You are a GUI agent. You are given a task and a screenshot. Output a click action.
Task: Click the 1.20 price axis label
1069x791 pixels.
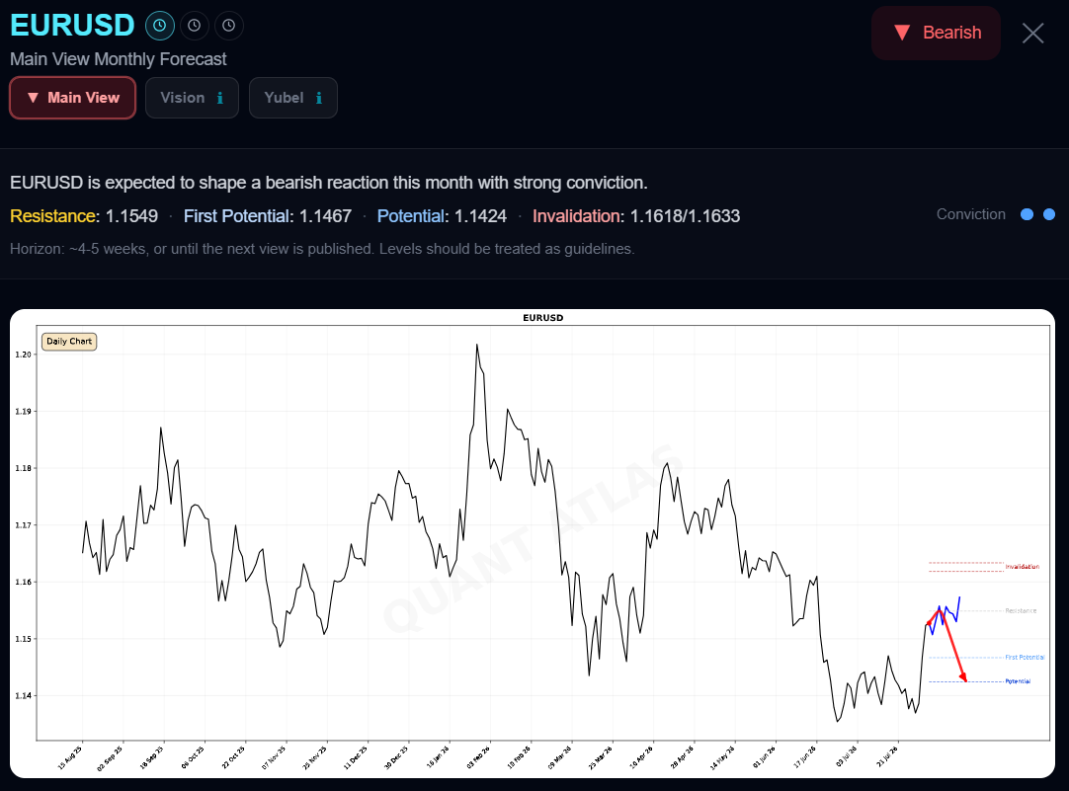23,355
